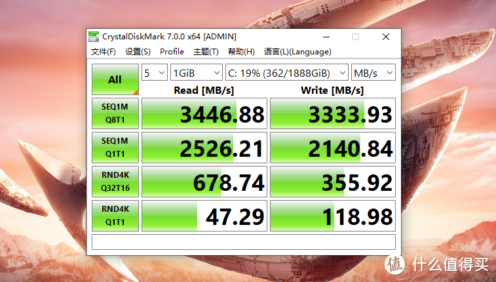Maximize the CrystalDiskMark window
The width and height of the screenshot is (496, 282).
(356, 37)
